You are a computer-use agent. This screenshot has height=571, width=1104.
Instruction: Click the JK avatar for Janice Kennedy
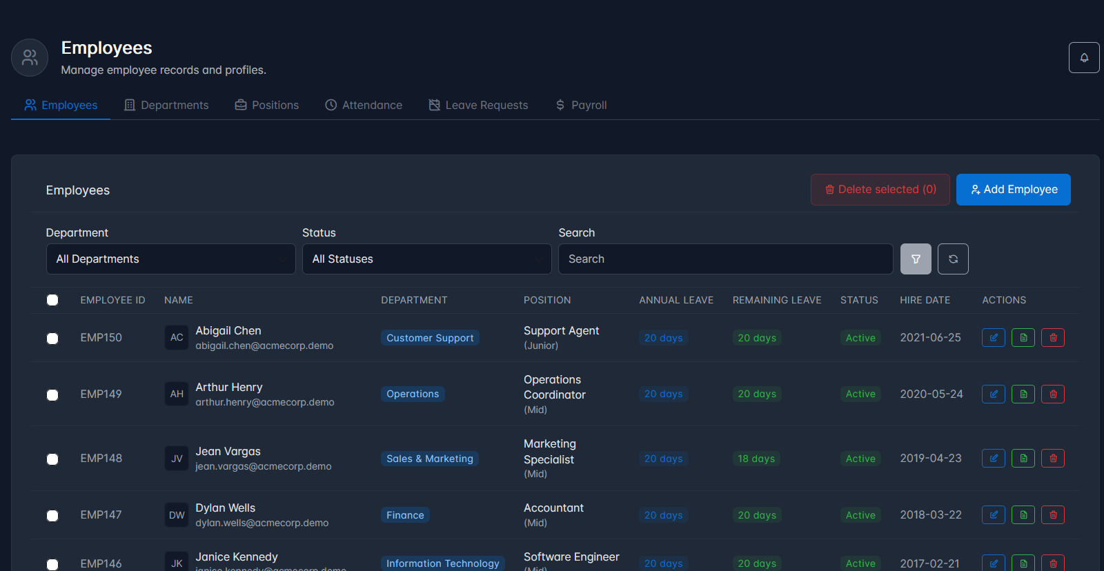[x=177, y=563]
